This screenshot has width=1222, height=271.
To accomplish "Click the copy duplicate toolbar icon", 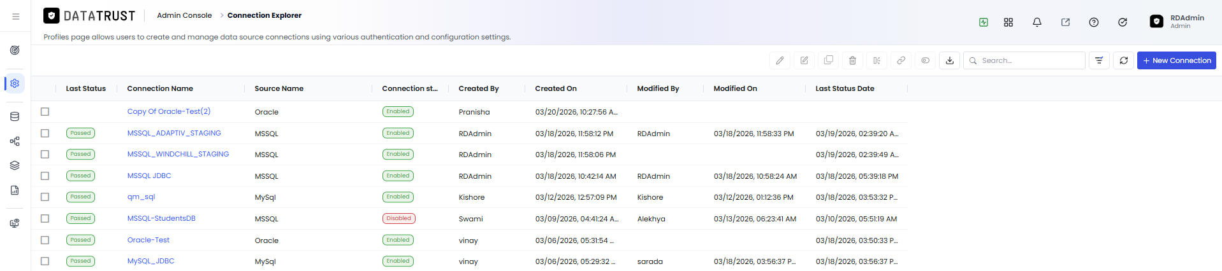I will click(829, 60).
